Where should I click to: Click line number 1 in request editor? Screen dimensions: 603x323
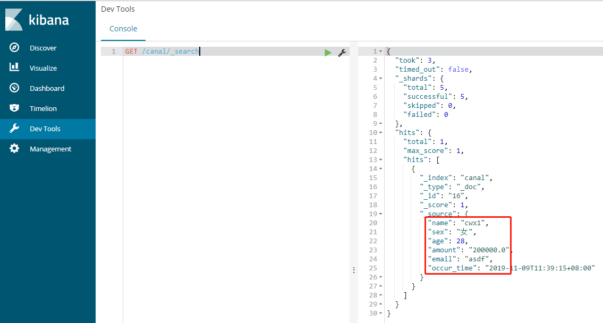[114, 51]
